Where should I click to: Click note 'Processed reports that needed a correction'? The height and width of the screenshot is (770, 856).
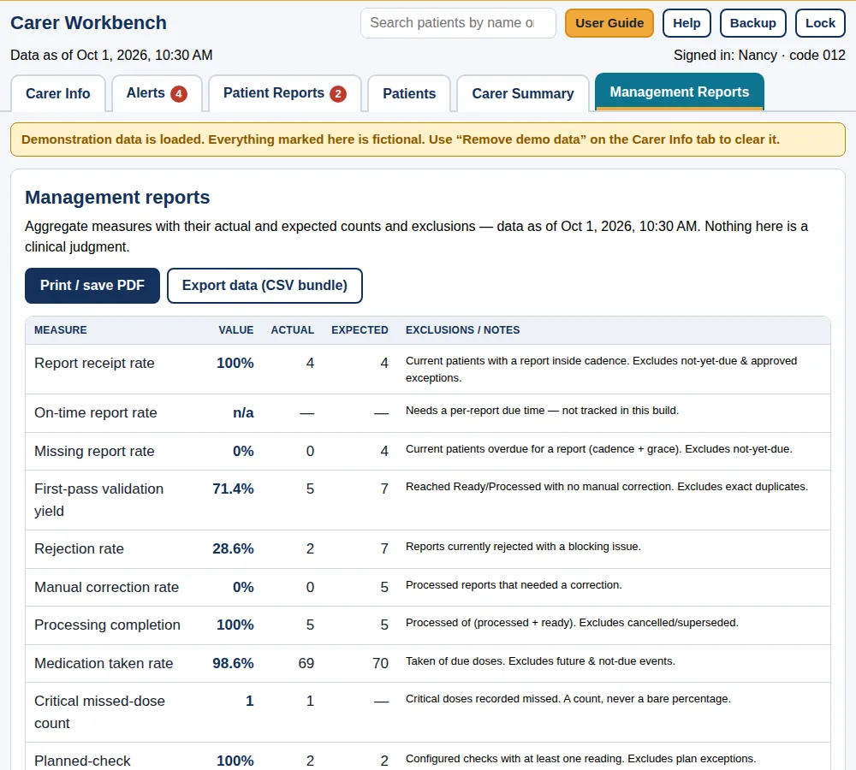coord(514,585)
